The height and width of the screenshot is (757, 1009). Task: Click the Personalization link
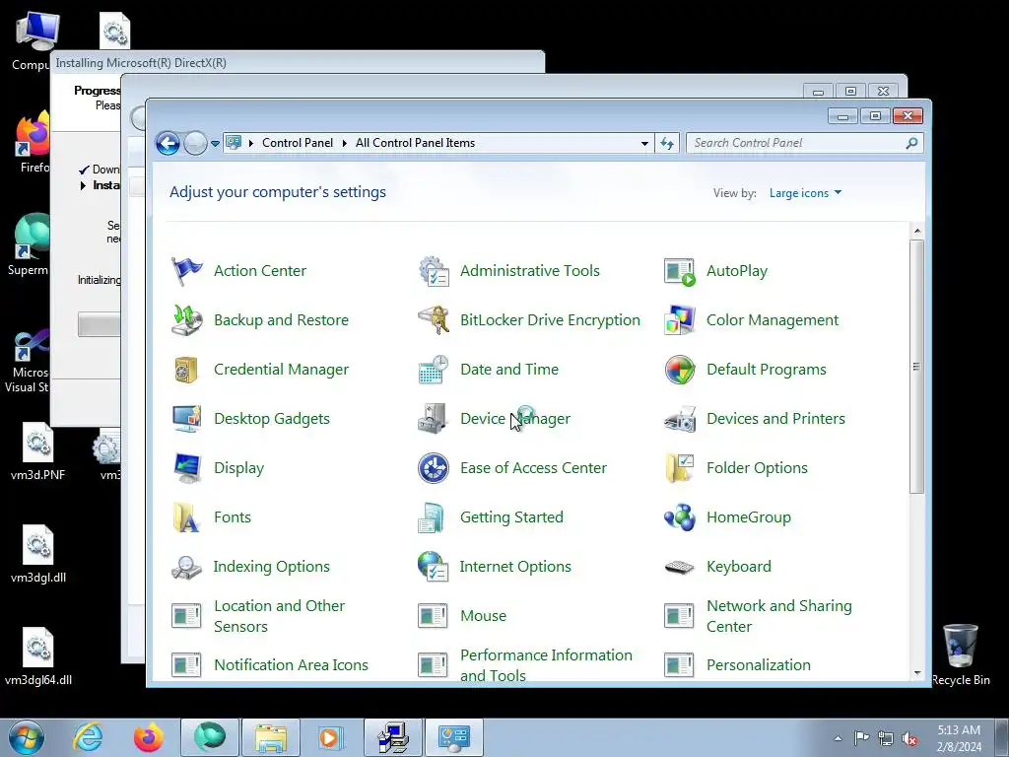(x=759, y=665)
